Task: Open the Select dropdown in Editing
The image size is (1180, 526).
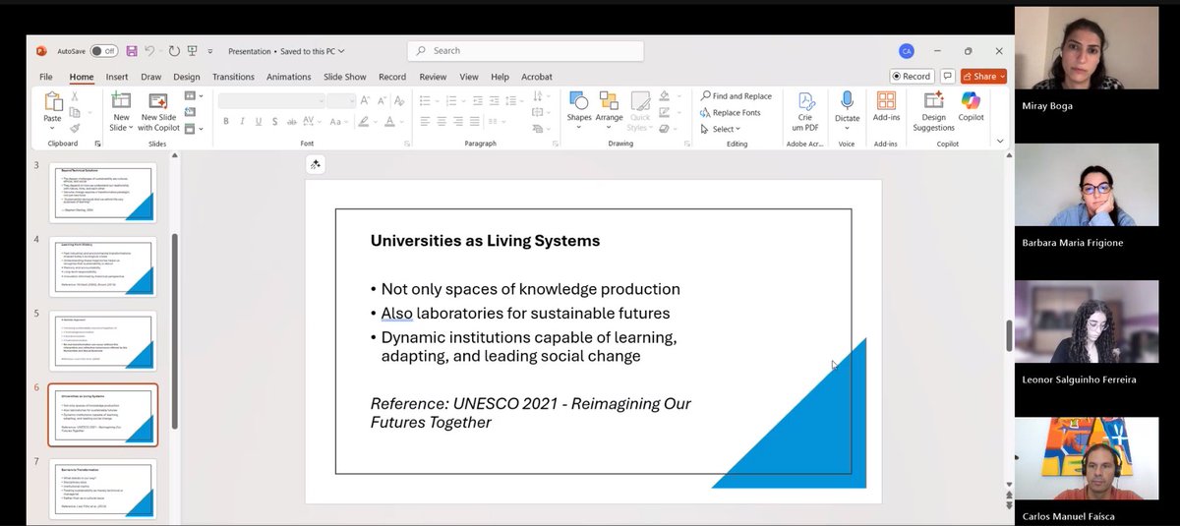Action: pos(722,130)
